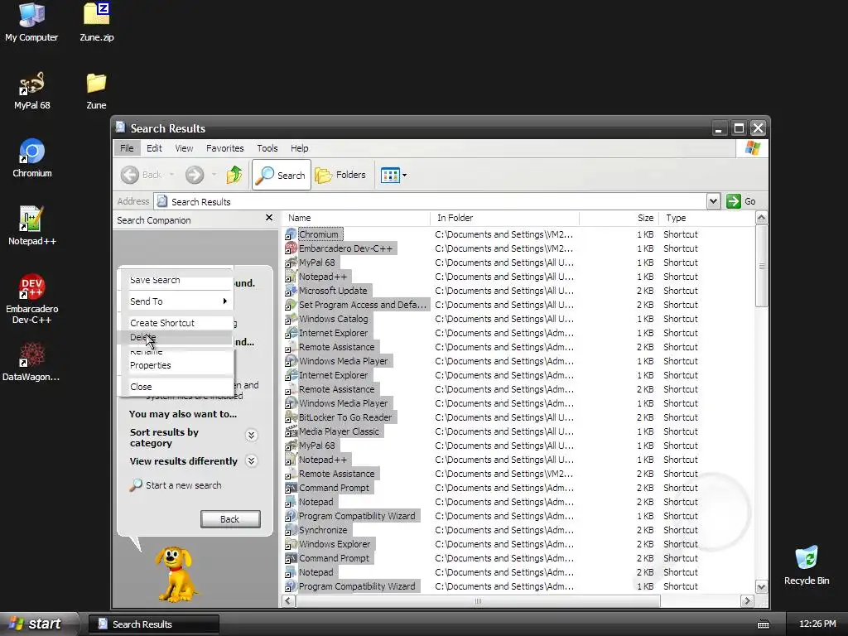Screen dimensions: 848x636
Task: Click the Synchronize result icon
Action: tap(291, 529)
